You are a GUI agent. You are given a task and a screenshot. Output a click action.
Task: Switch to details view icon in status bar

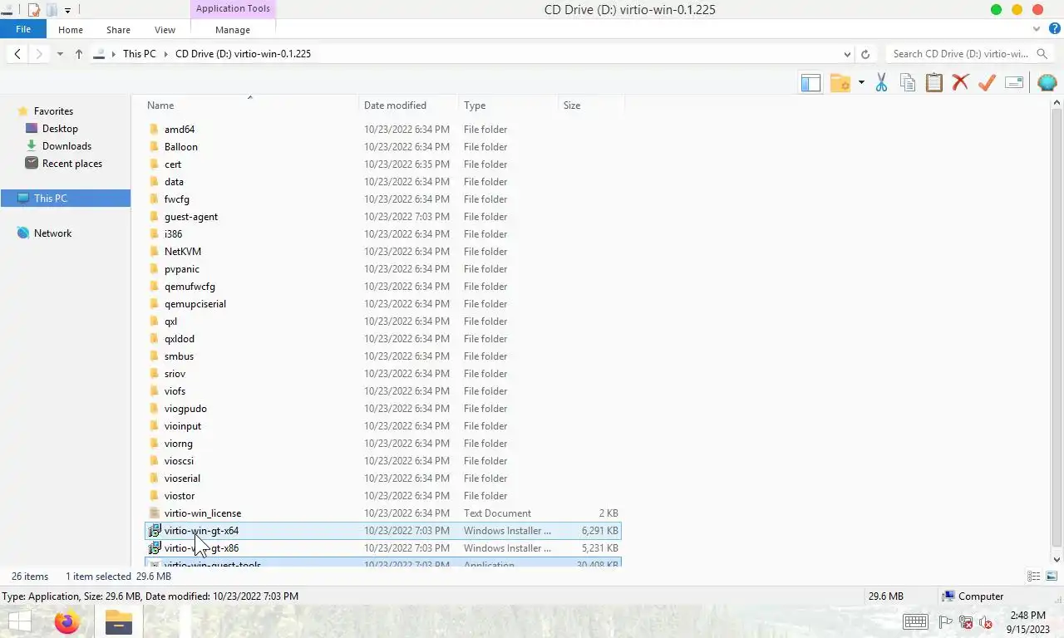click(1033, 577)
